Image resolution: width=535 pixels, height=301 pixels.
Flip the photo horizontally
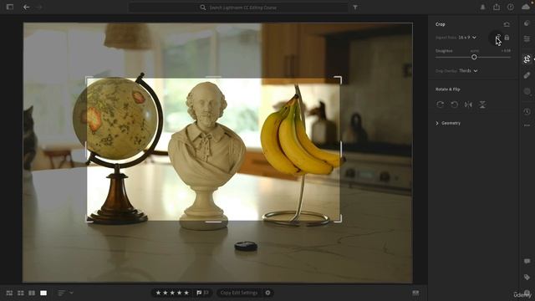click(468, 105)
